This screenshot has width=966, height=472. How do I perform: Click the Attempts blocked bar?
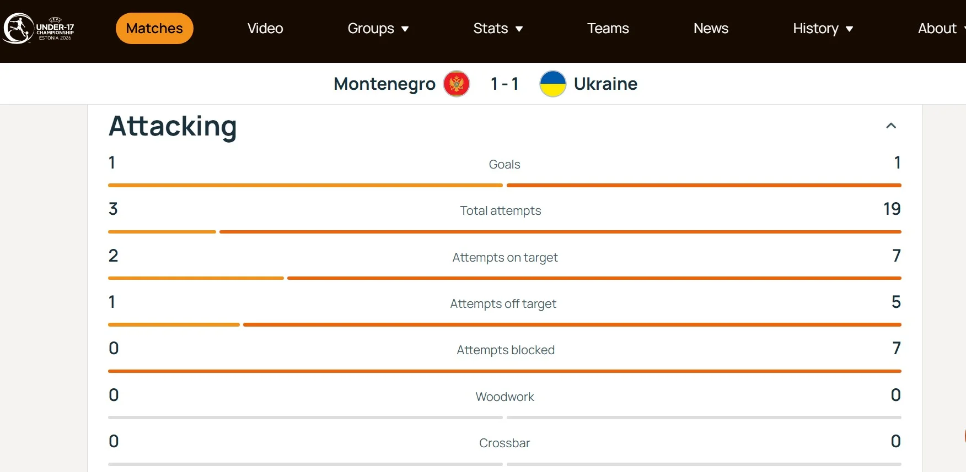(505, 371)
